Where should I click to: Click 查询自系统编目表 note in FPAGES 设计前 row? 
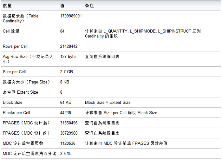(102, 133)
